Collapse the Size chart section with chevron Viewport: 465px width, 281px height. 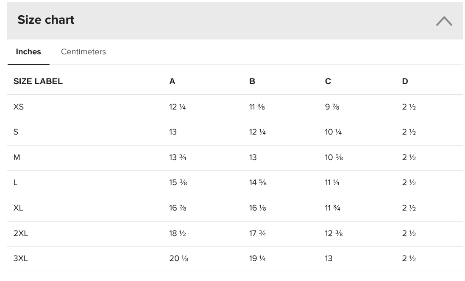[444, 21]
